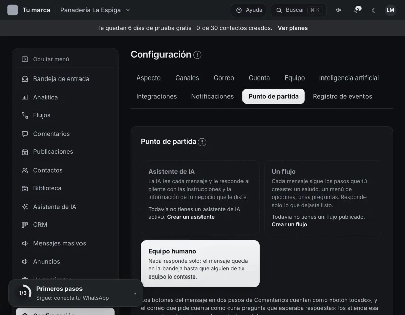Click the 1/3 progress ring

point(23,293)
